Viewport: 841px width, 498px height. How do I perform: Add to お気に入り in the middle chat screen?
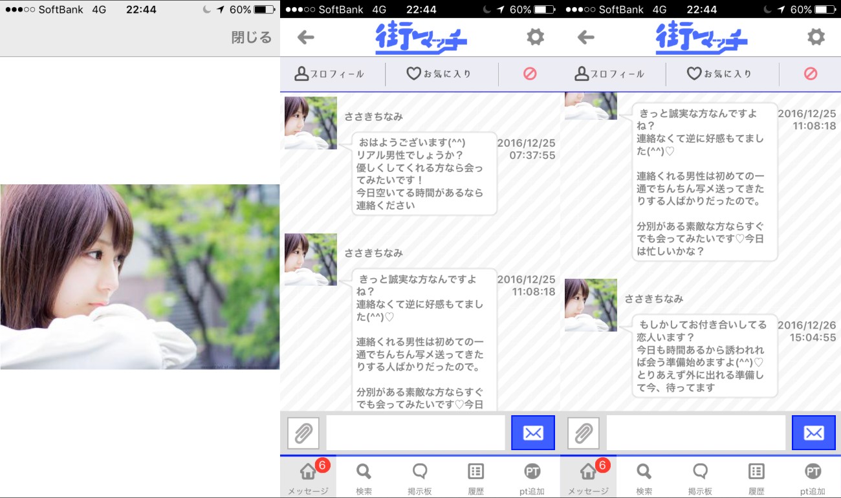pos(439,74)
